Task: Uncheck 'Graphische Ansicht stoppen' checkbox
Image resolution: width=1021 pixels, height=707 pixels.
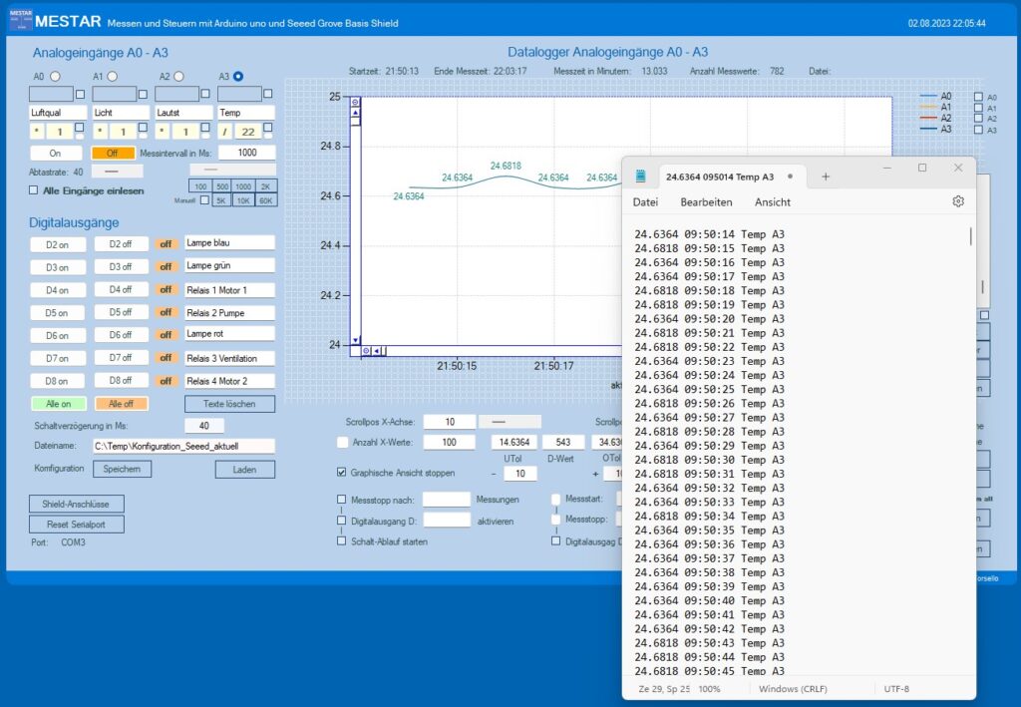Action: (343, 473)
